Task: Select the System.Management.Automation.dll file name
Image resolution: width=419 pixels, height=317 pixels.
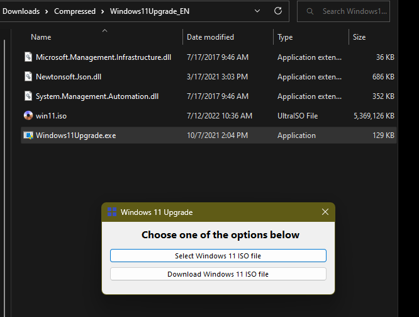Action: click(x=97, y=96)
